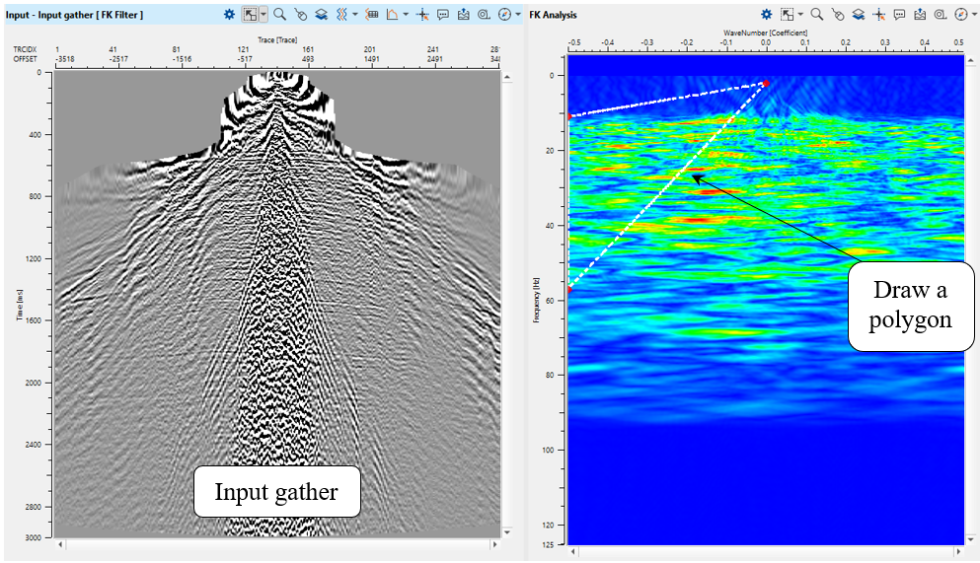Viewport: 980px width, 563px height.
Task: Expand the wiggle display dropdown in Input gather toolbar
Action: [x=355, y=15]
